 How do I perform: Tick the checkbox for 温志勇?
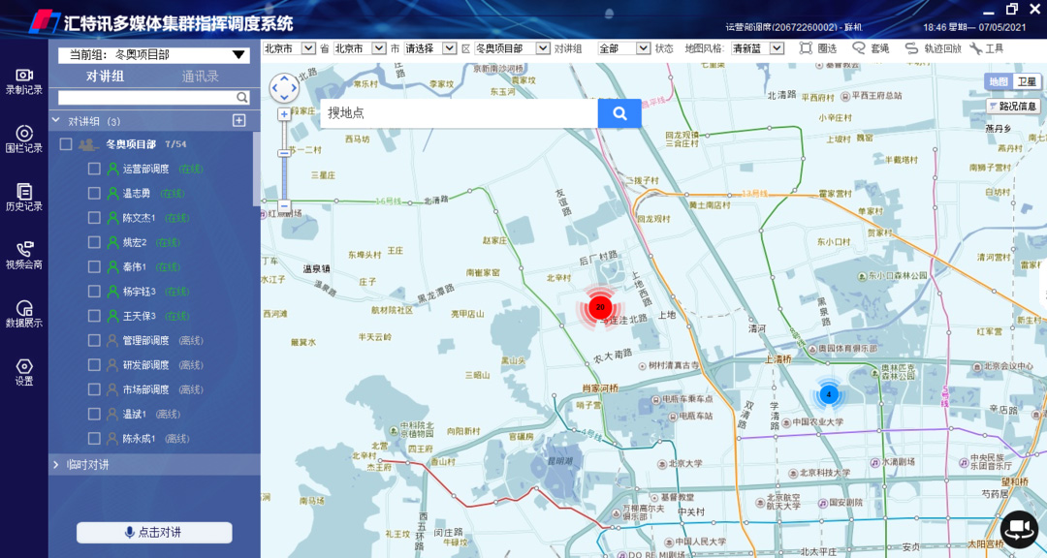94,193
